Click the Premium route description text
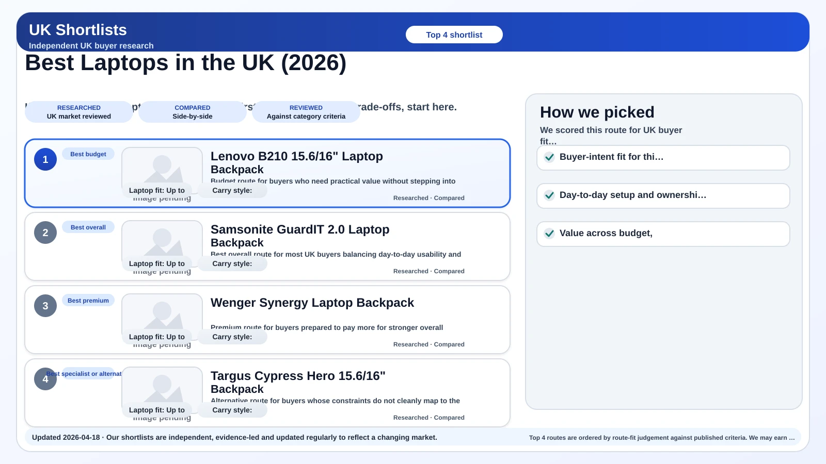This screenshot has height=464, width=826. pos(327,327)
